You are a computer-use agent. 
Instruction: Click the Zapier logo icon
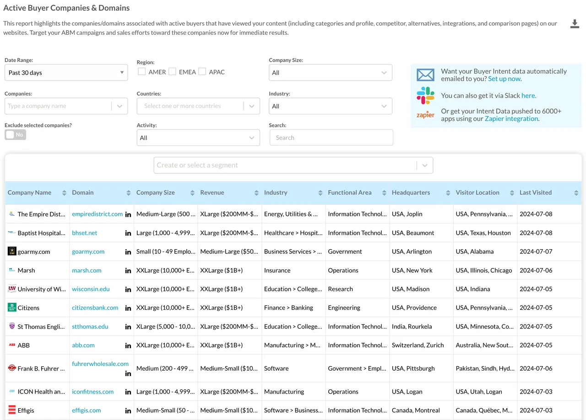click(425, 115)
